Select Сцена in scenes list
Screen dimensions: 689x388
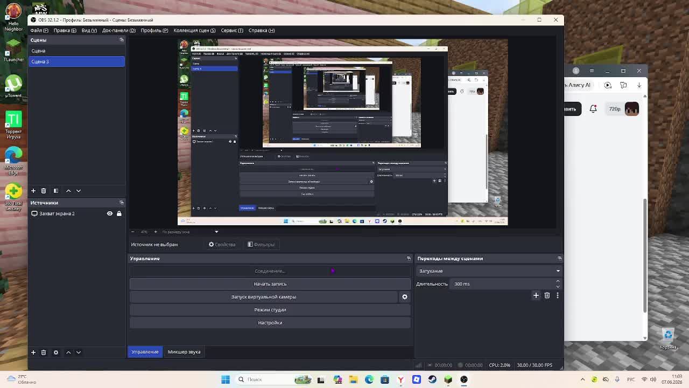76,51
